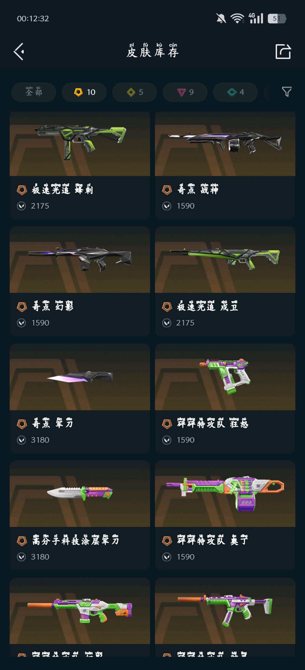Click the tier icon beside 奇点 军刀

[22, 424]
